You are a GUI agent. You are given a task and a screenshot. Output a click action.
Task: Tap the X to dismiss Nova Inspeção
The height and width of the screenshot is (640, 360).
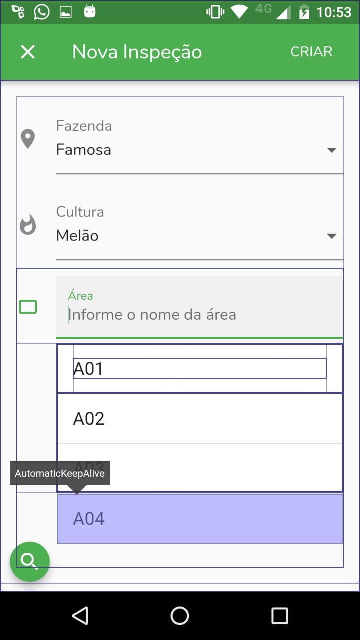point(27,51)
